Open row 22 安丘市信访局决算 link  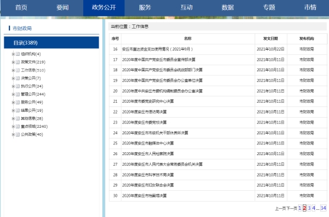click(145, 112)
